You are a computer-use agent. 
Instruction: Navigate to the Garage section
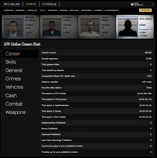(63, 10)
